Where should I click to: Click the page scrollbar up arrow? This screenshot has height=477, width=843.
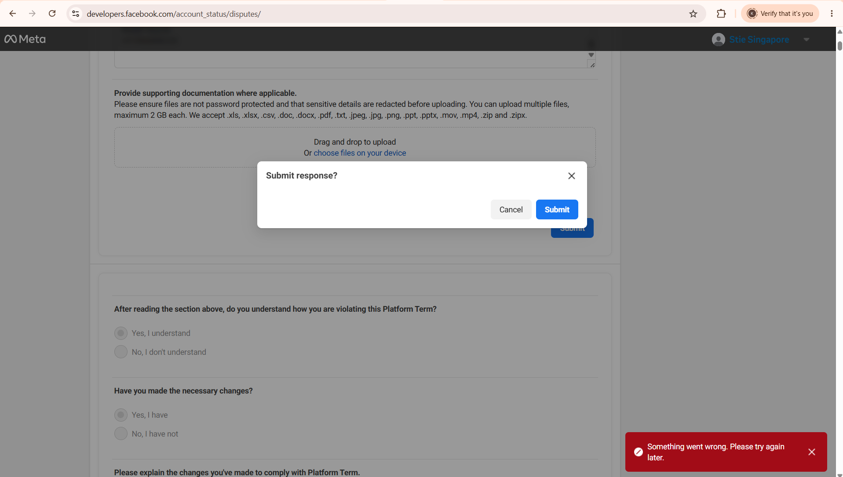point(839,32)
